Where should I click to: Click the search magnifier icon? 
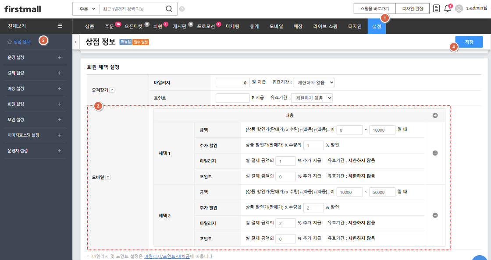169,9
